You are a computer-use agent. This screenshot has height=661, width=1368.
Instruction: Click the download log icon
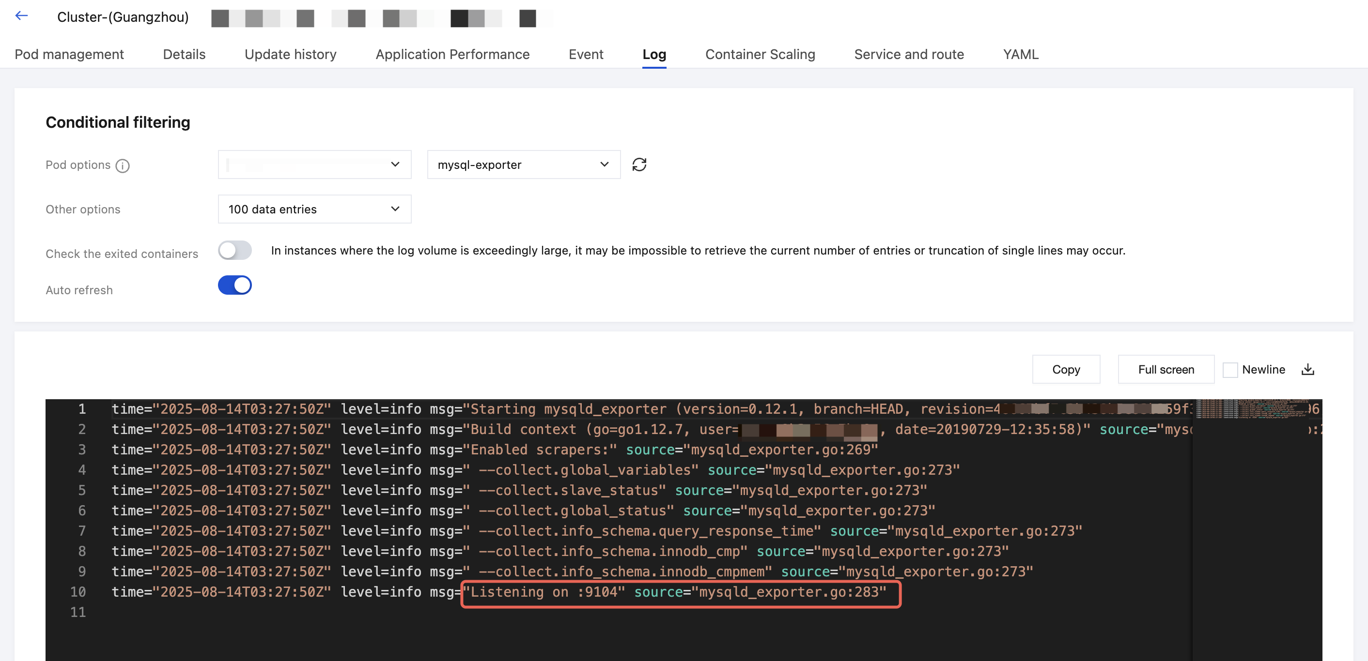click(1307, 370)
